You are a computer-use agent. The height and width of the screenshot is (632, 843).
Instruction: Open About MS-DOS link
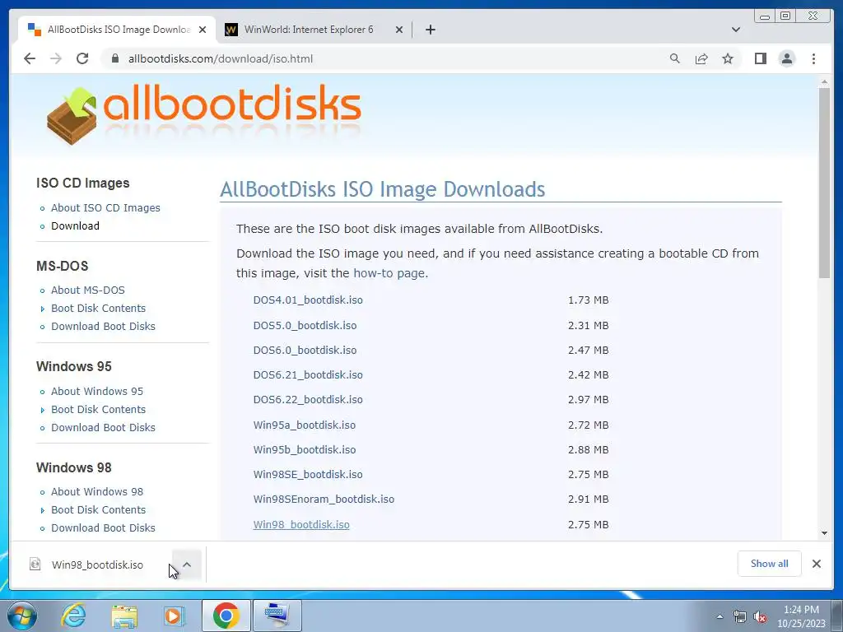(x=87, y=290)
